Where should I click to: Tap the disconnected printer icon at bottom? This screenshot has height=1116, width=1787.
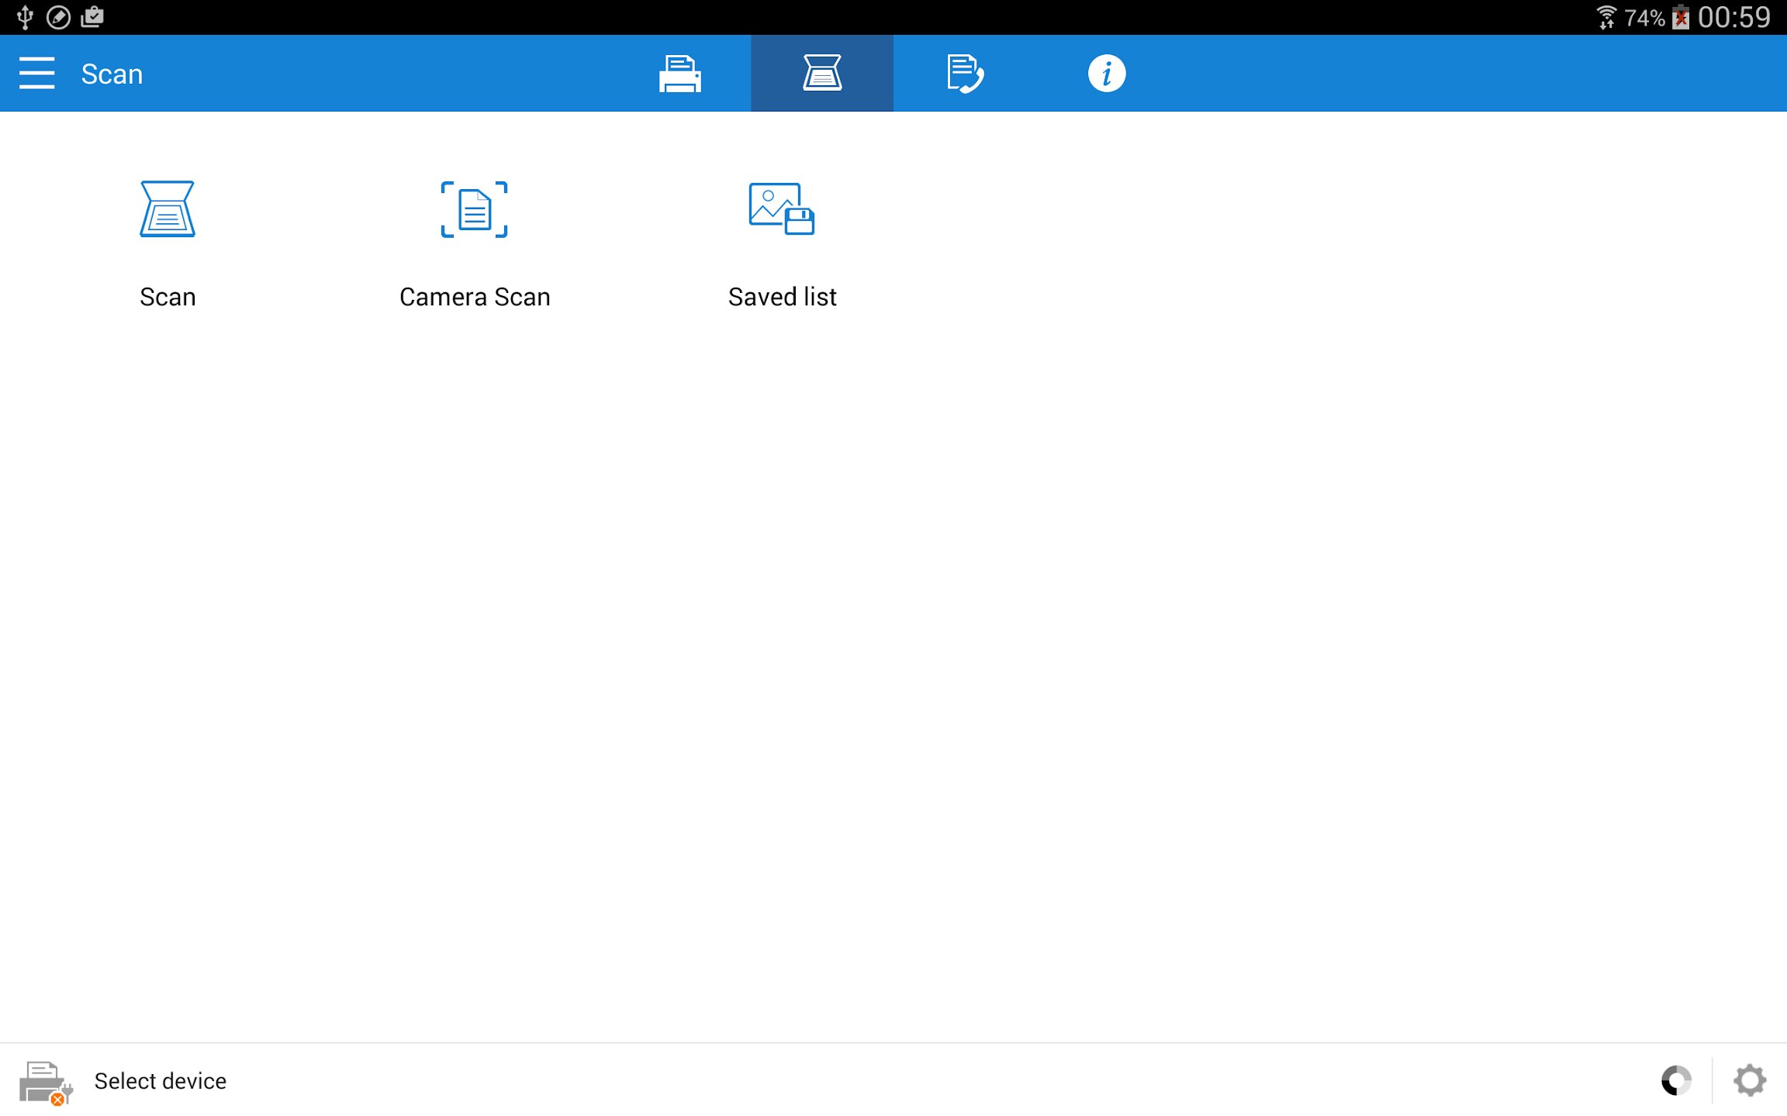pos(45,1082)
